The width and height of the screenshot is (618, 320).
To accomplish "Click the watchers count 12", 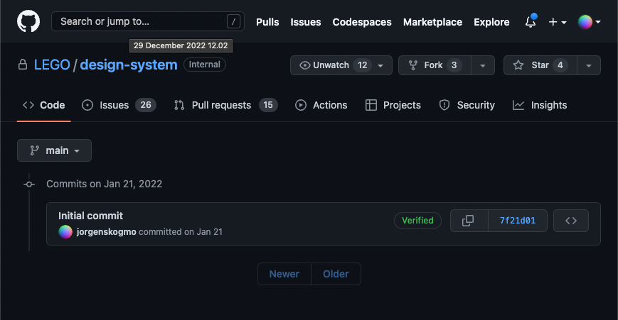I will coord(362,65).
